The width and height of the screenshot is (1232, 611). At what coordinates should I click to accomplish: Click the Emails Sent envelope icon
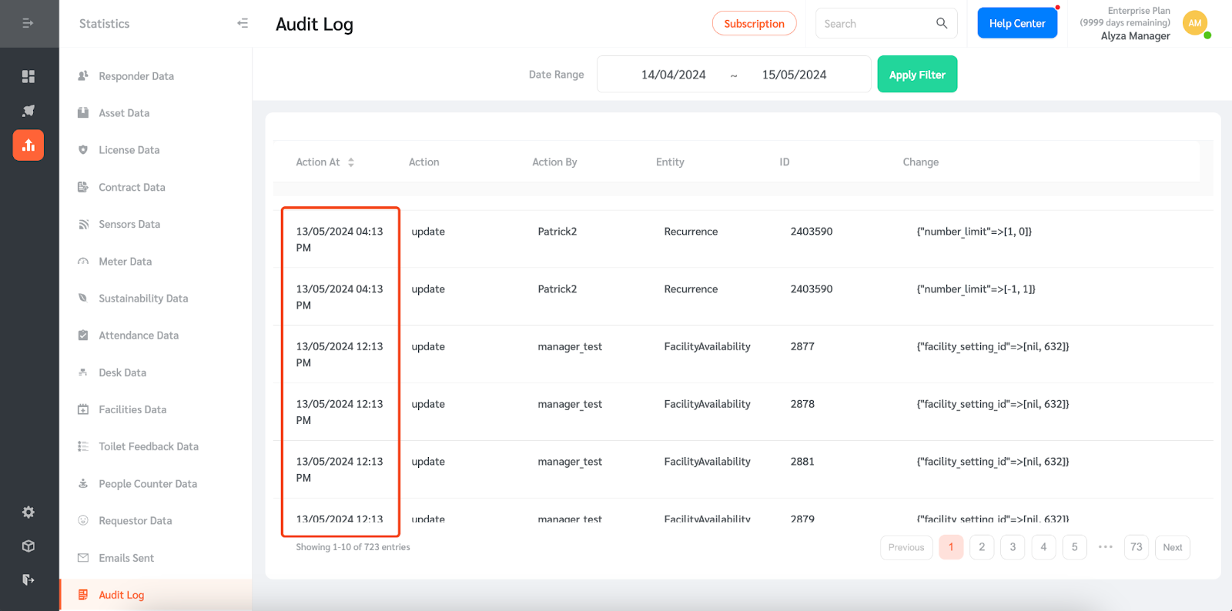coord(83,558)
